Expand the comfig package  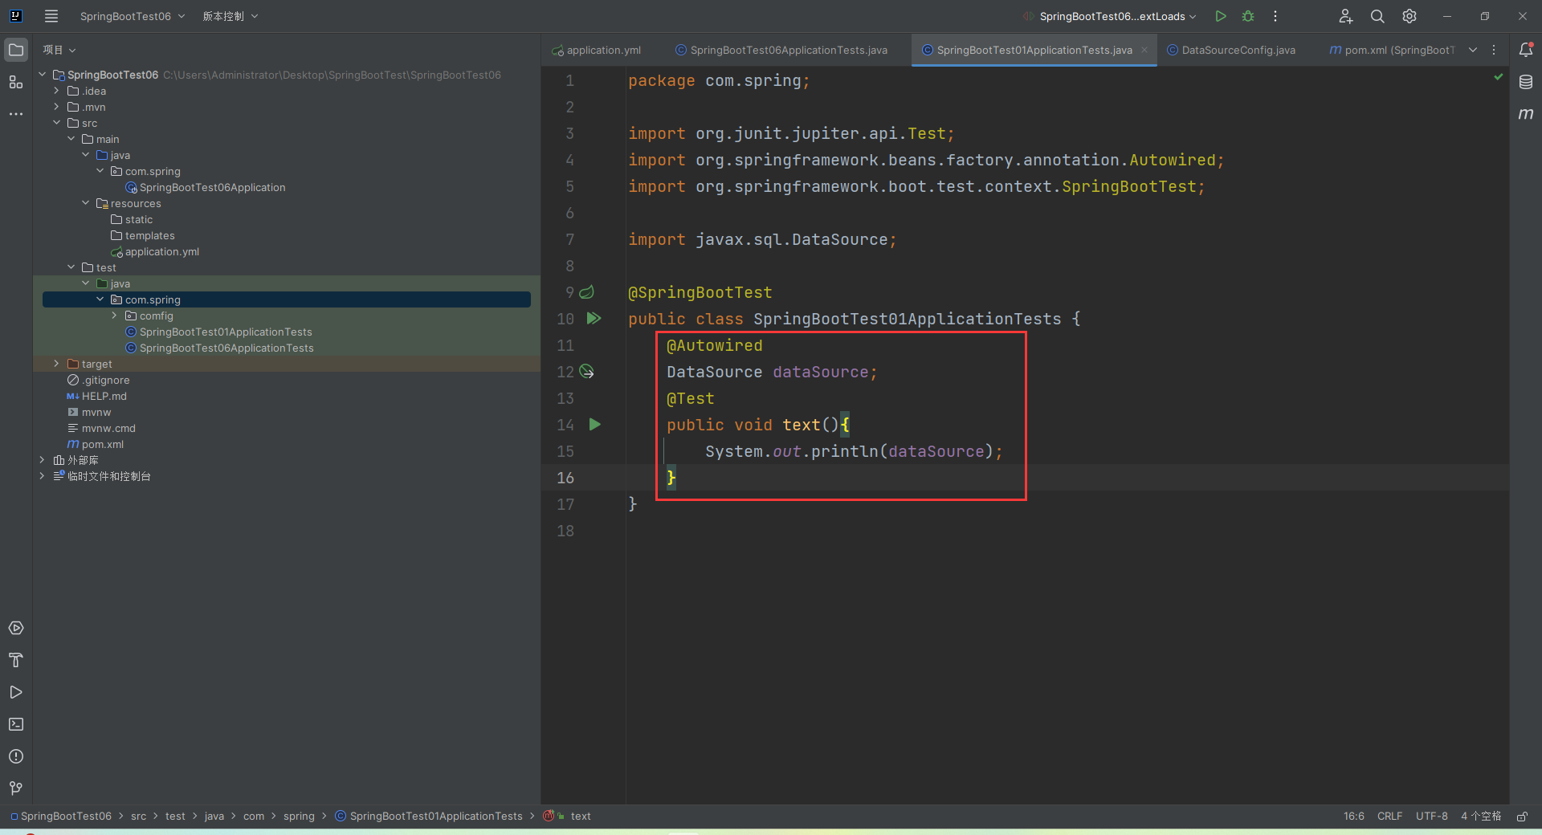114,316
